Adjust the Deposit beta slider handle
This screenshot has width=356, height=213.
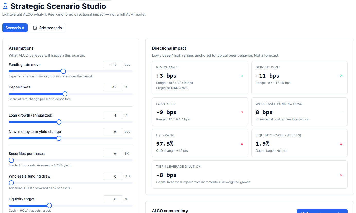pyautogui.click(x=65, y=94)
